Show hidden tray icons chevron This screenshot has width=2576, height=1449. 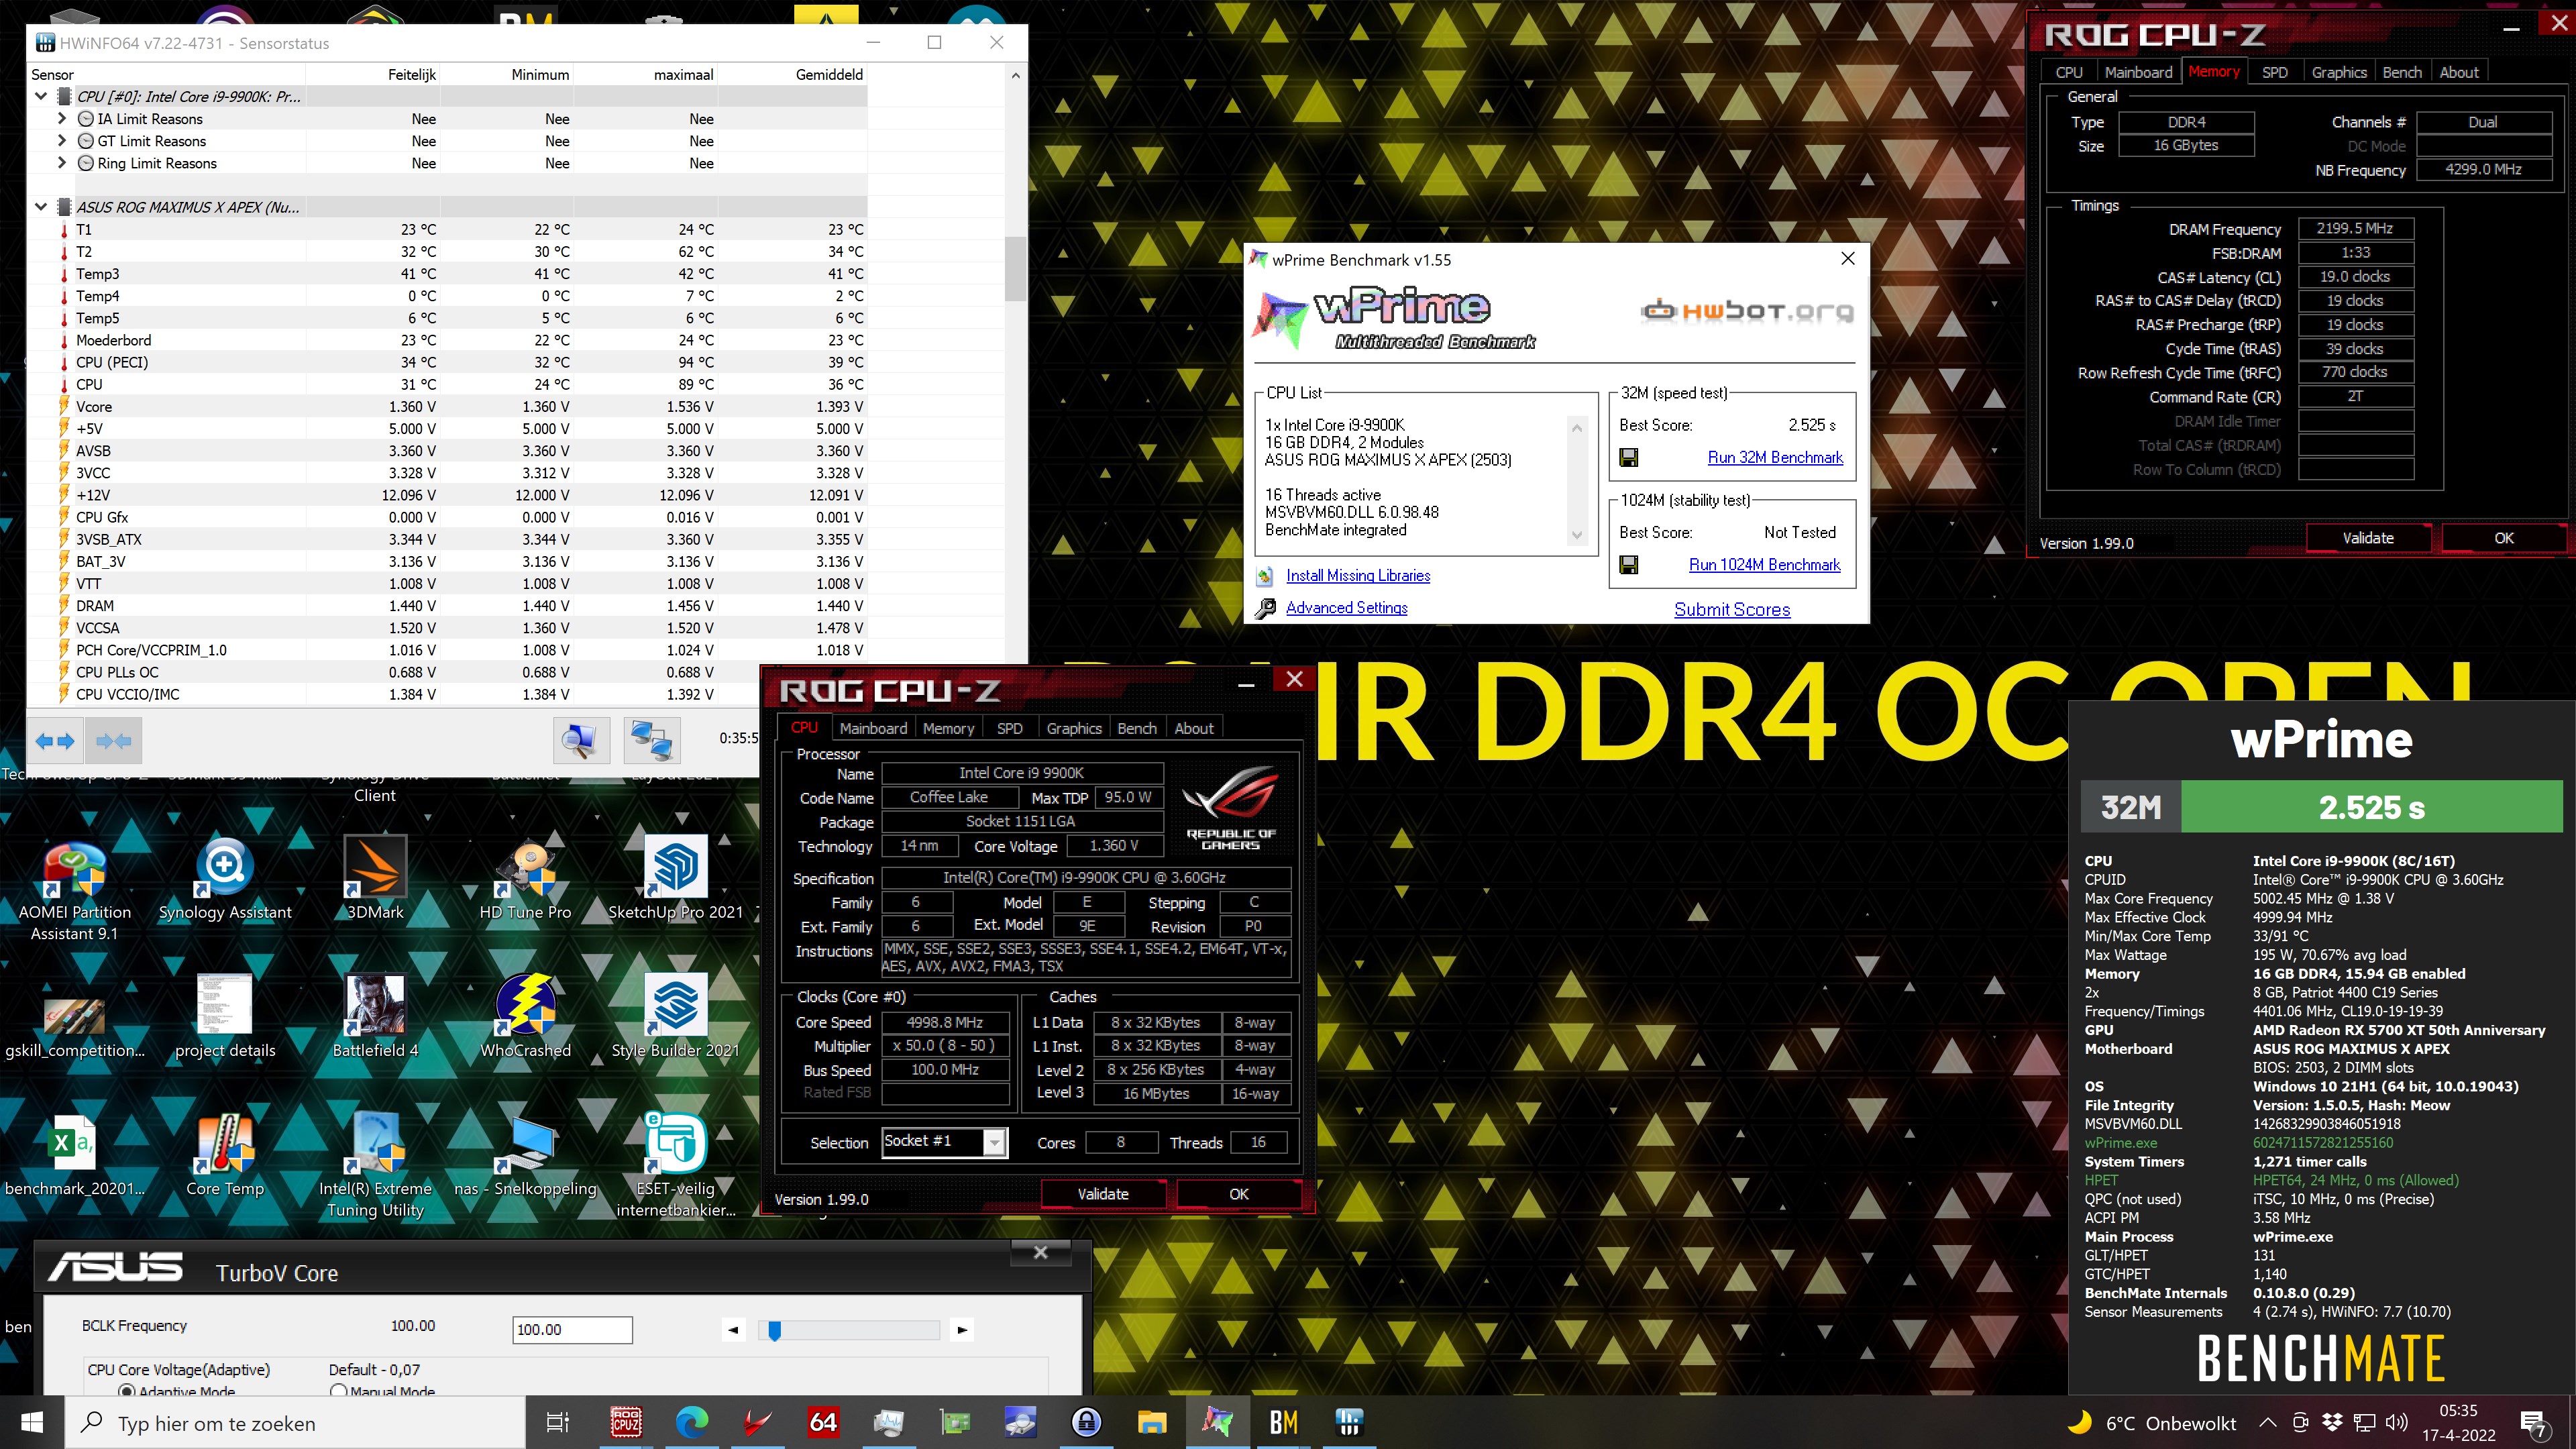coord(2268,1422)
